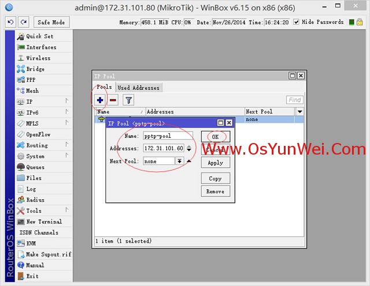Viewport: 370px width, 286px height.
Task: Sort by Next Pool column header
Action: [x=270, y=112]
